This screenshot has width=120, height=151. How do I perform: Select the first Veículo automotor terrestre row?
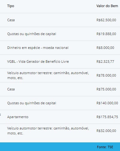[60, 75]
